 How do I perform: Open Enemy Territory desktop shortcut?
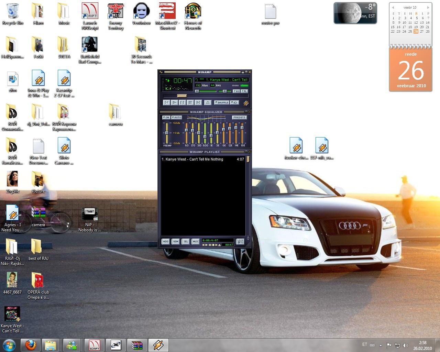tap(116, 16)
